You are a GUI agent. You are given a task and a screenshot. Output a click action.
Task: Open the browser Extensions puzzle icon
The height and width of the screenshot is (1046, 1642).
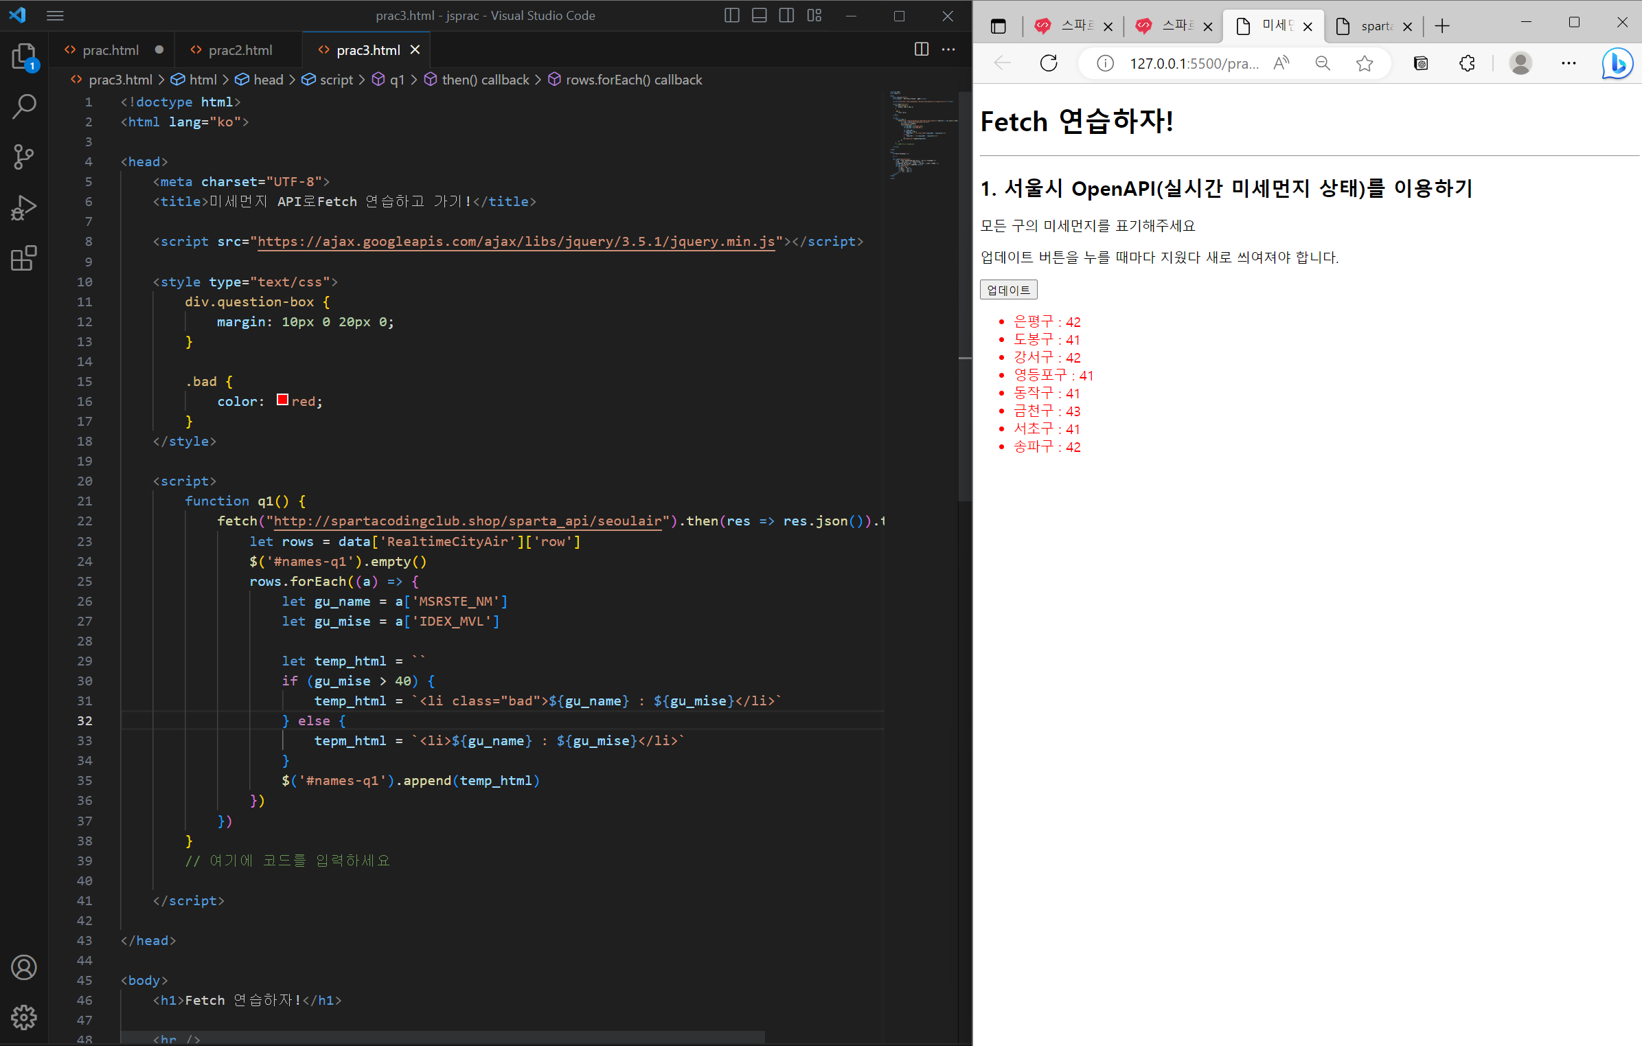coord(1467,63)
